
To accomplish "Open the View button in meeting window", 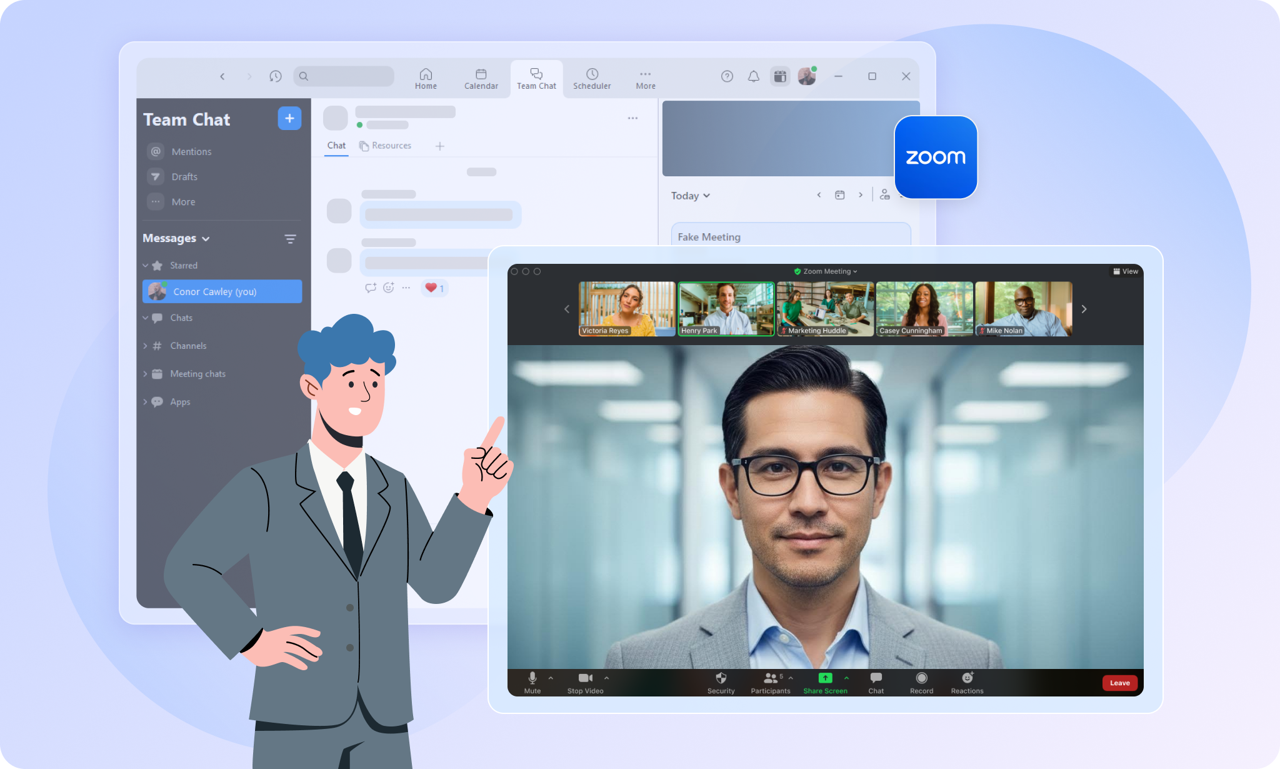I will click(x=1126, y=271).
